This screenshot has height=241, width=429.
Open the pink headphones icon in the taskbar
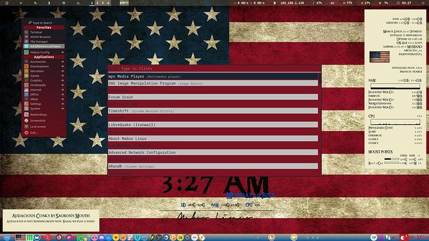(95, 237)
